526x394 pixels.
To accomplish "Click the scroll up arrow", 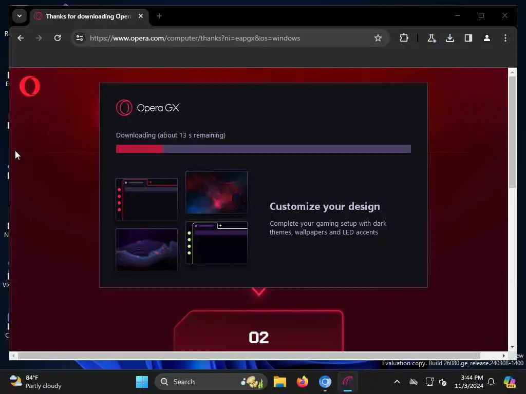I will (x=512, y=72).
